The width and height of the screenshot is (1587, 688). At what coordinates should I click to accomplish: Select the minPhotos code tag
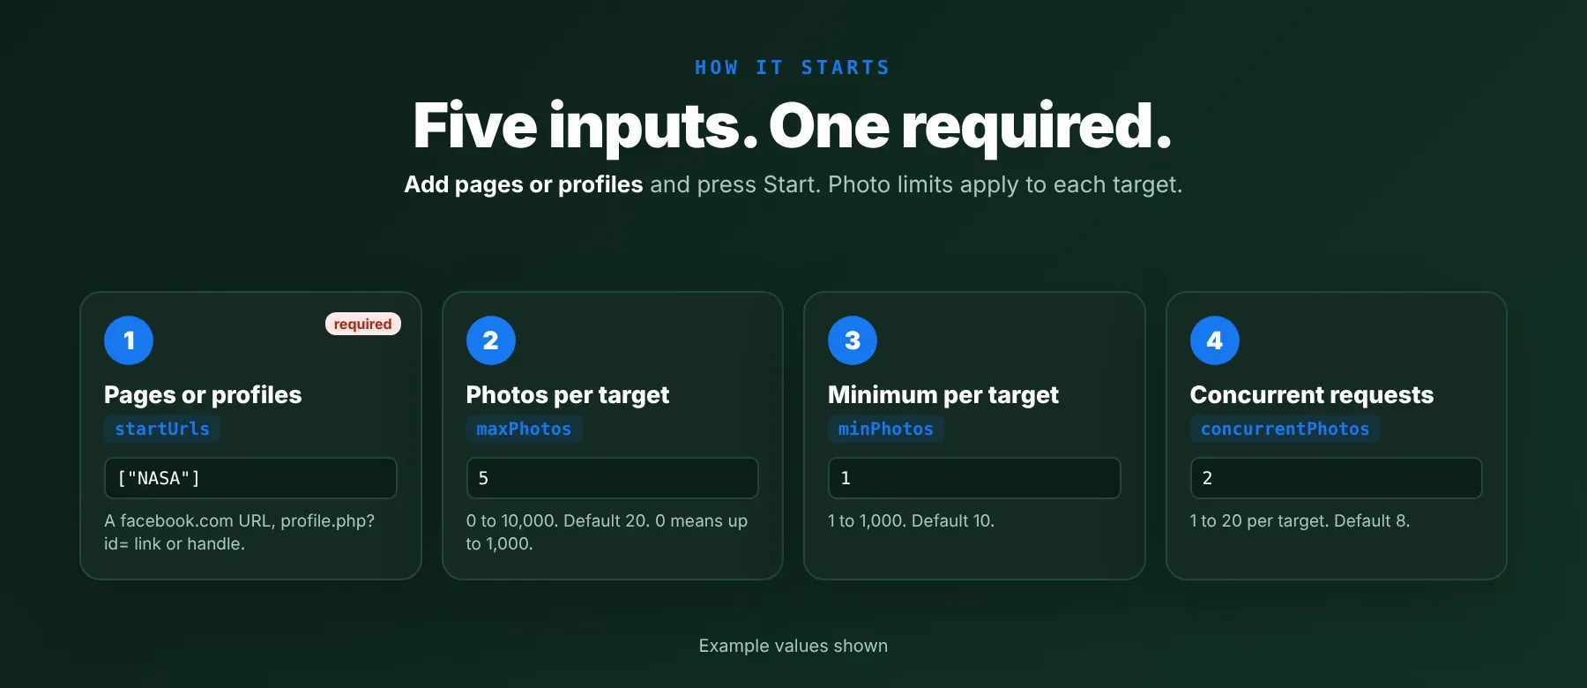[886, 429]
